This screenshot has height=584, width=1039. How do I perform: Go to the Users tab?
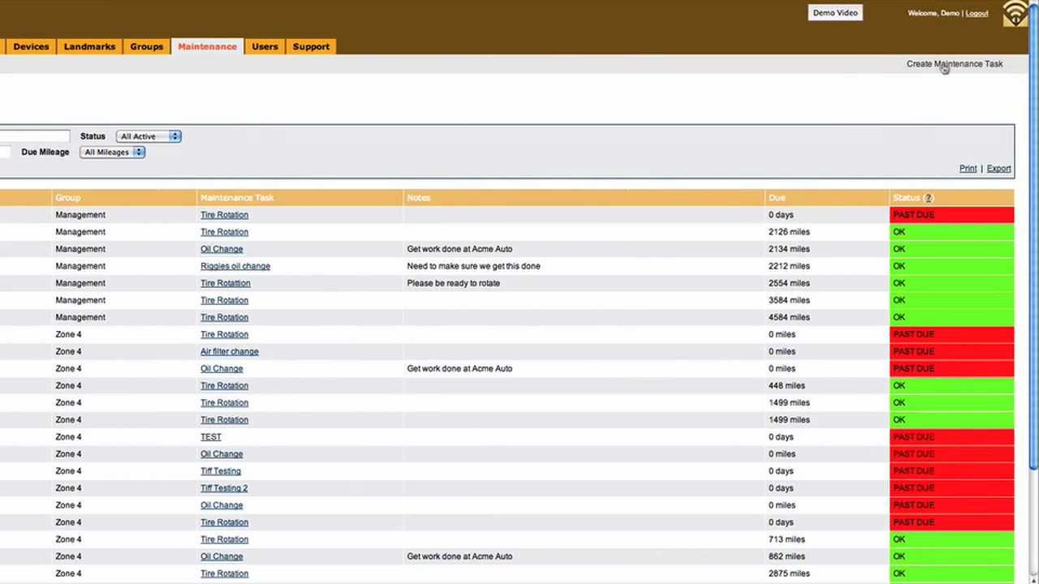(x=265, y=46)
